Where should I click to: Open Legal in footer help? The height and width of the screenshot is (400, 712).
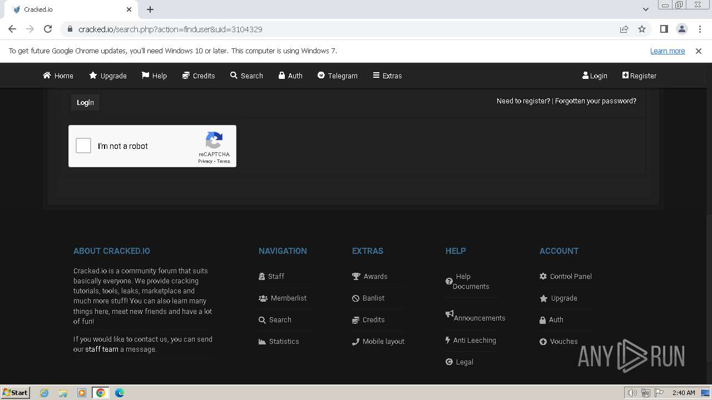coord(459,362)
